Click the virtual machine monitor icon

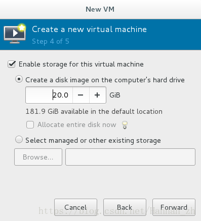tap(15, 34)
